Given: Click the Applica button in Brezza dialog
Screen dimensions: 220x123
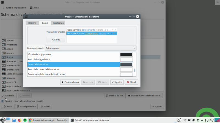Looking at the screenshot, I should click(117, 82).
